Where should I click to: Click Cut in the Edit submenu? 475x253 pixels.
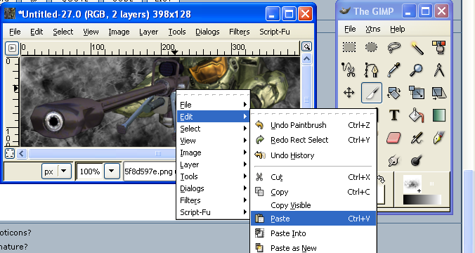313,177
